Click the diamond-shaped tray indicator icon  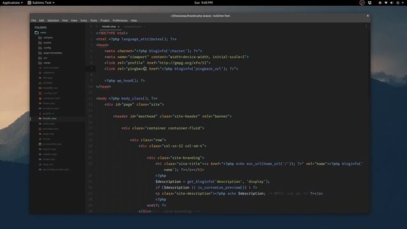coord(380,3)
